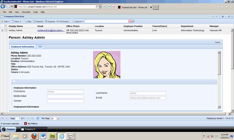Click the Tracker start button
234x140 pixels.
pos(8,129)
